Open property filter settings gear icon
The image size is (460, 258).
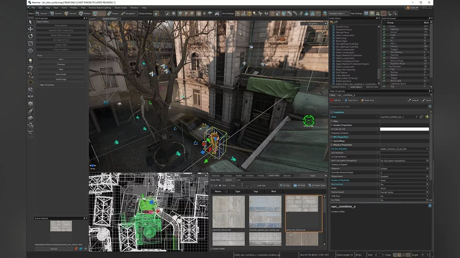click(x=430, y=106)
